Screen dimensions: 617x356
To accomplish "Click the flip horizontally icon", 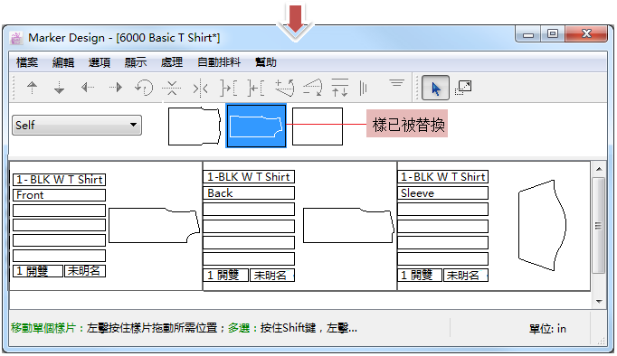I will pyautogui.click(x=200, y=88).
